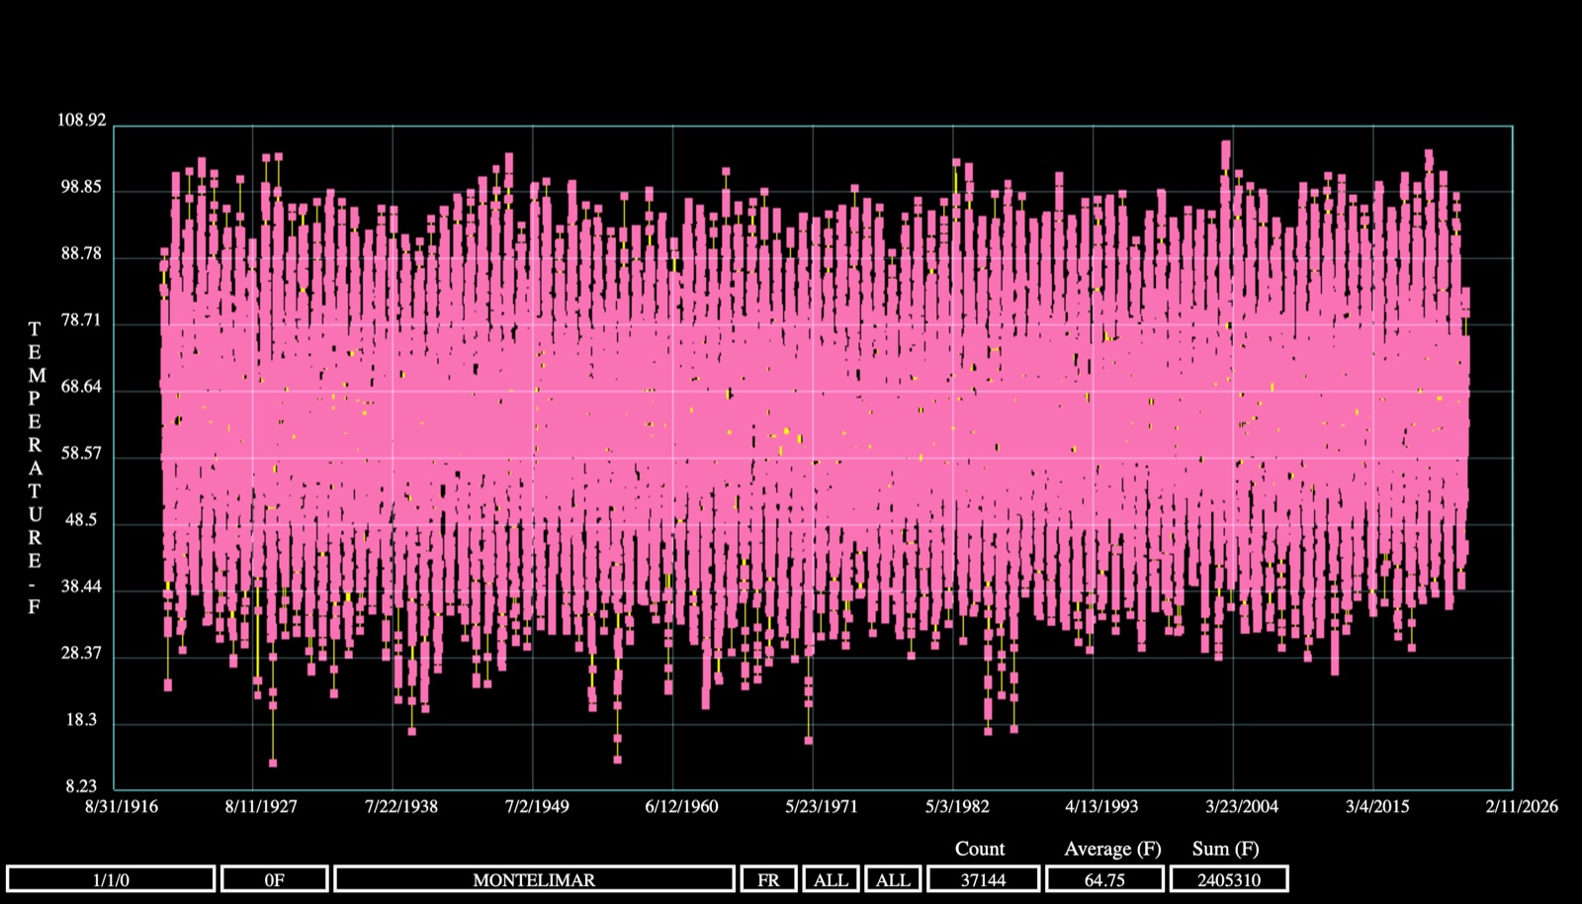
Task: Click the FR country box
Action: click(x=768, y=879)
